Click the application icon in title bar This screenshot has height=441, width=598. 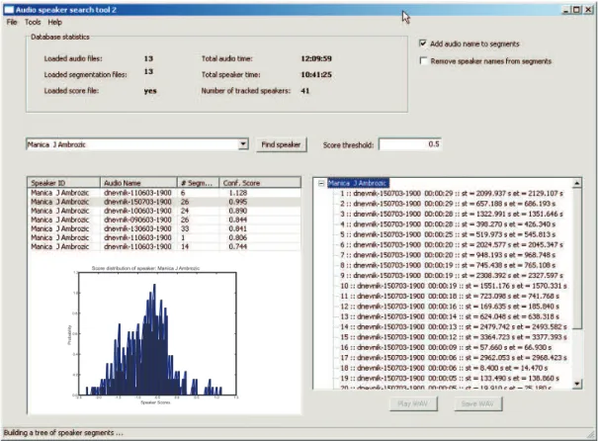[x=9, y=10]
